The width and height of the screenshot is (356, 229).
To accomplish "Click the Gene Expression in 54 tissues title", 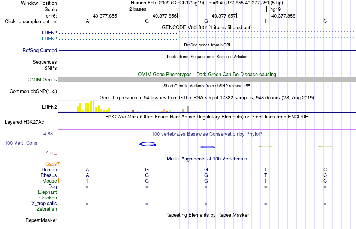I will 207,98.
